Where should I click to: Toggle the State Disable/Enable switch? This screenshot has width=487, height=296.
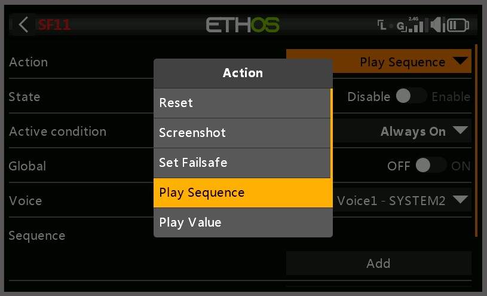pos(411,96)
